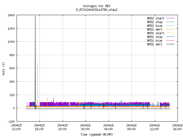Image resolution: width=183 pixels, height=137 pixels.
Task: Click the '240416 00:00' x-axis tick label
Action: click(x=85, y=127)
